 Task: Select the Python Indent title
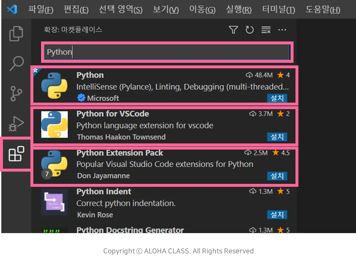pyautogui.click(x=104, y=192)
